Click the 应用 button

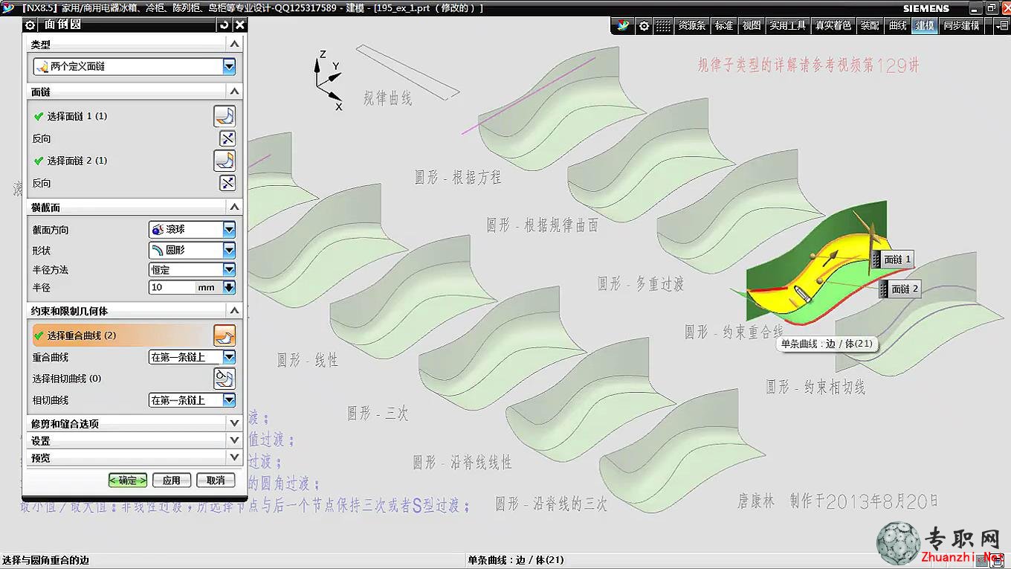[172, 480]
